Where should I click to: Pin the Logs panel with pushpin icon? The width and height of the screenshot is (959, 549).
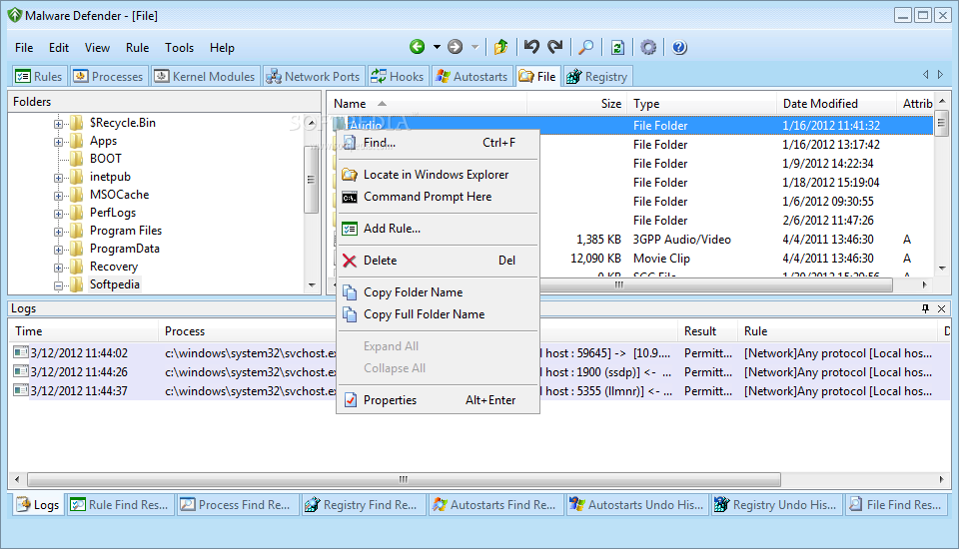925,308
